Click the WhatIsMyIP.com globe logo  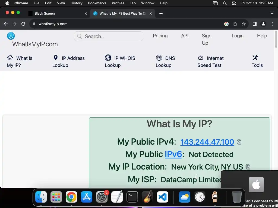click(x=11, y=36)
